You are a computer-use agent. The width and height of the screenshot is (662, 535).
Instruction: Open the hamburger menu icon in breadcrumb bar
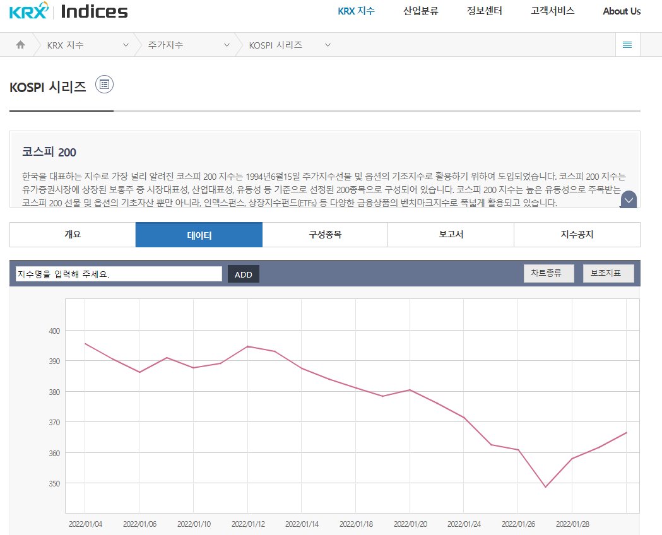pyautogui.click(x=627, y=45)
